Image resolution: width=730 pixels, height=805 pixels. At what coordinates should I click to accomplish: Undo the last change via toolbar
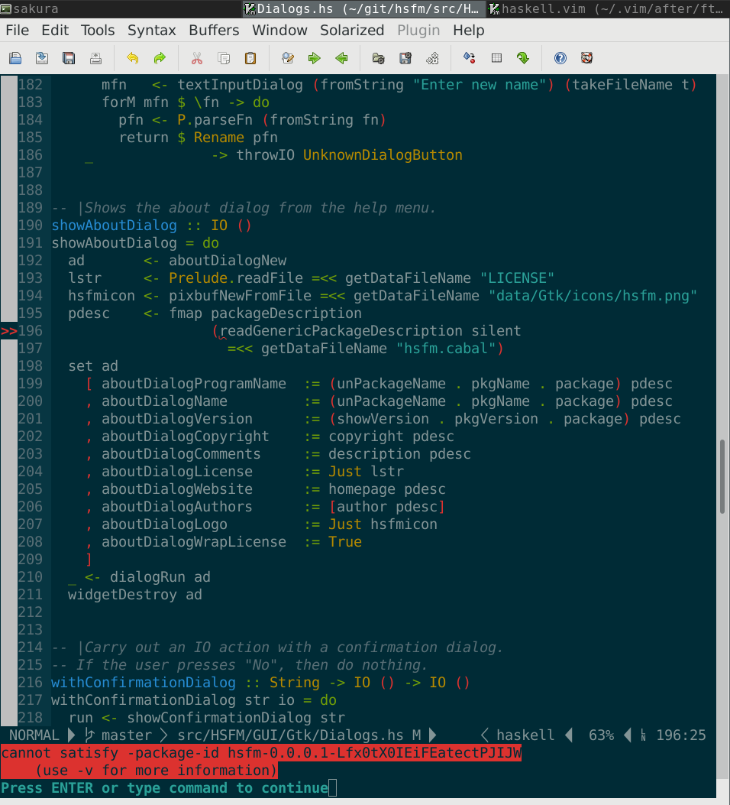pos(133,58)
